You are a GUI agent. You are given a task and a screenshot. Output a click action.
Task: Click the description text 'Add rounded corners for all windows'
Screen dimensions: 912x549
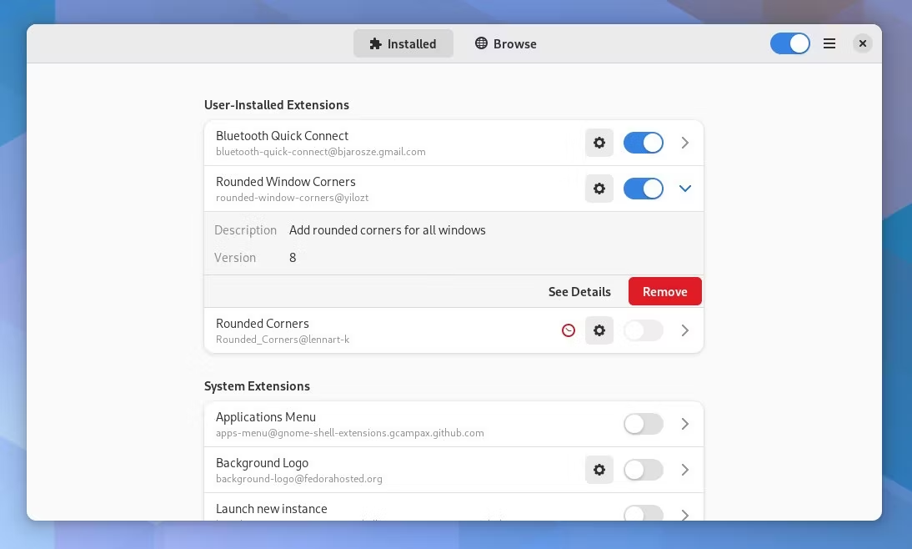[x=388, y=230]
